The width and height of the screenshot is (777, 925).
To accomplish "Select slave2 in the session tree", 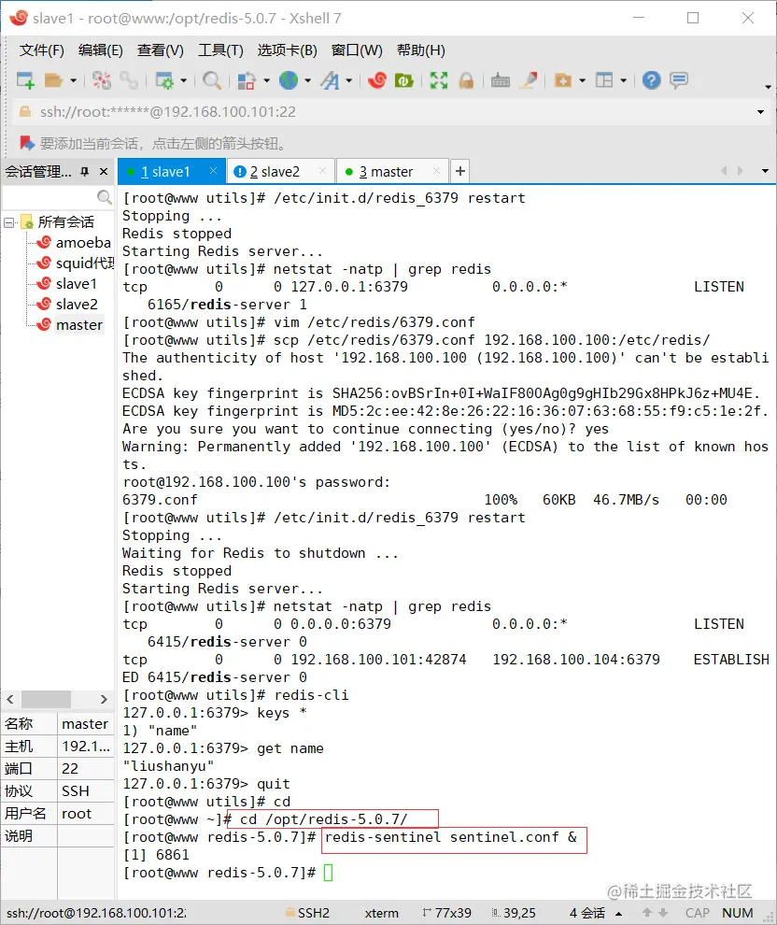I will [x=77, y=305].
